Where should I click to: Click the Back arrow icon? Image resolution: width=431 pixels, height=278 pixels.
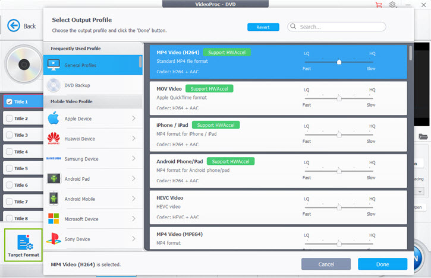click(x=13, y=25)
